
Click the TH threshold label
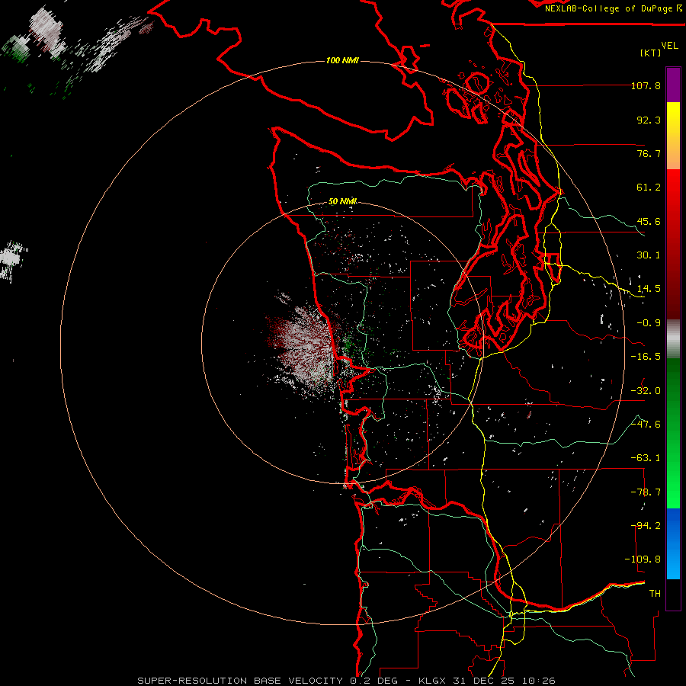(x=655, y=594)
